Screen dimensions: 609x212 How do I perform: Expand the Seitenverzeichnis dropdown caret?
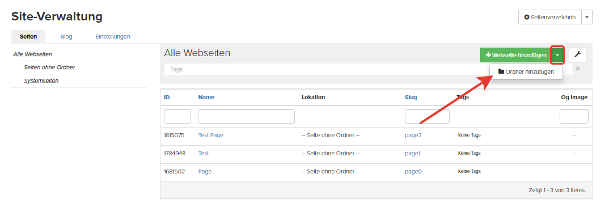pos(587,17)
